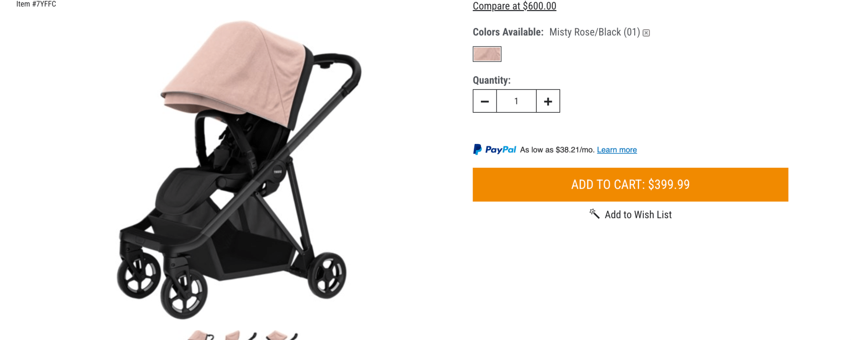851x340 pixels.
Task: Click the minus icon to decrease quantity
Action: (x=484, y=101)
